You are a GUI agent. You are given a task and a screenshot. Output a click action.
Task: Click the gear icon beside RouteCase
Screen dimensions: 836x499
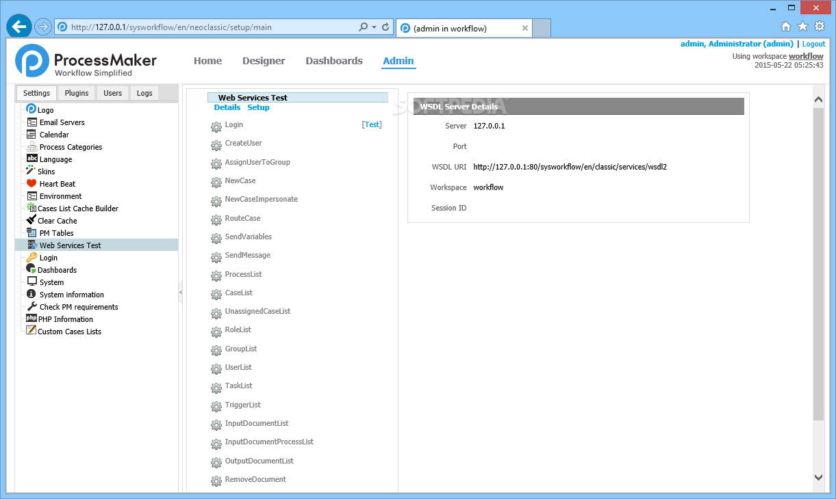point(216,219)
